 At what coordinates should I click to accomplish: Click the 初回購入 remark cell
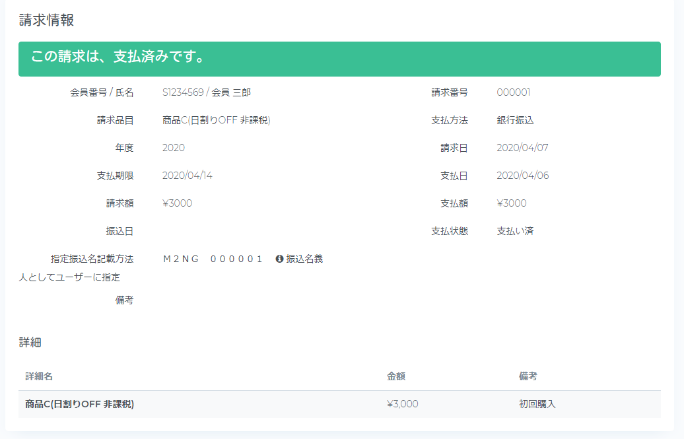click(537, 404)
